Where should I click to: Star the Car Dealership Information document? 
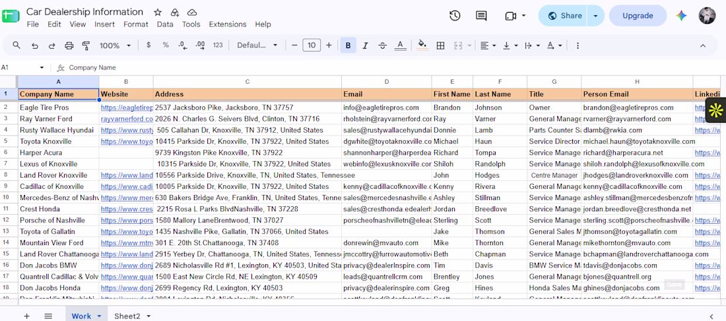click(x=158, y=13)
